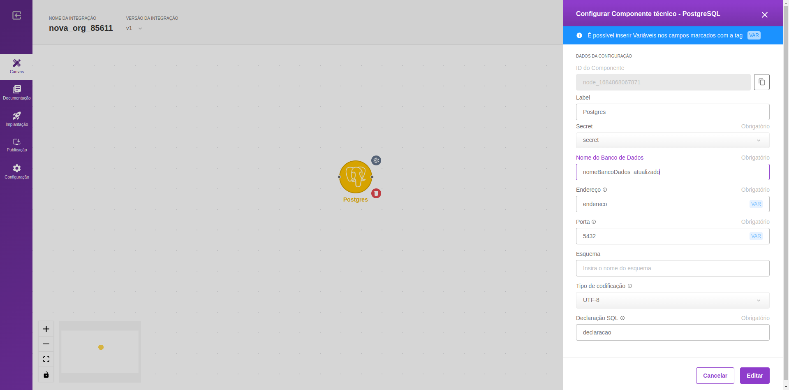Zoom in the canvas with plus button
789x390 pixels.
click(x=46, y=329)
